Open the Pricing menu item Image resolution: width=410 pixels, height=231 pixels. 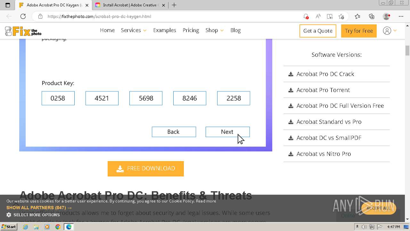click(191, 30)
